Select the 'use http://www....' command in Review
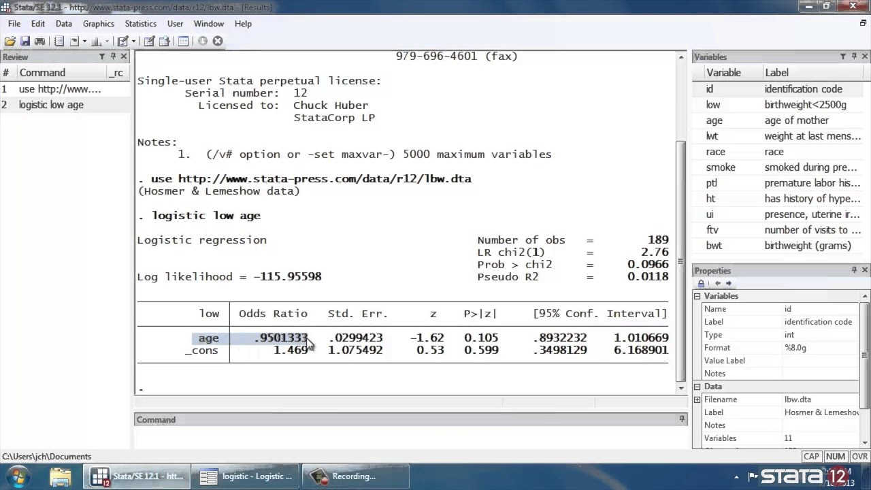 [65, 89]
